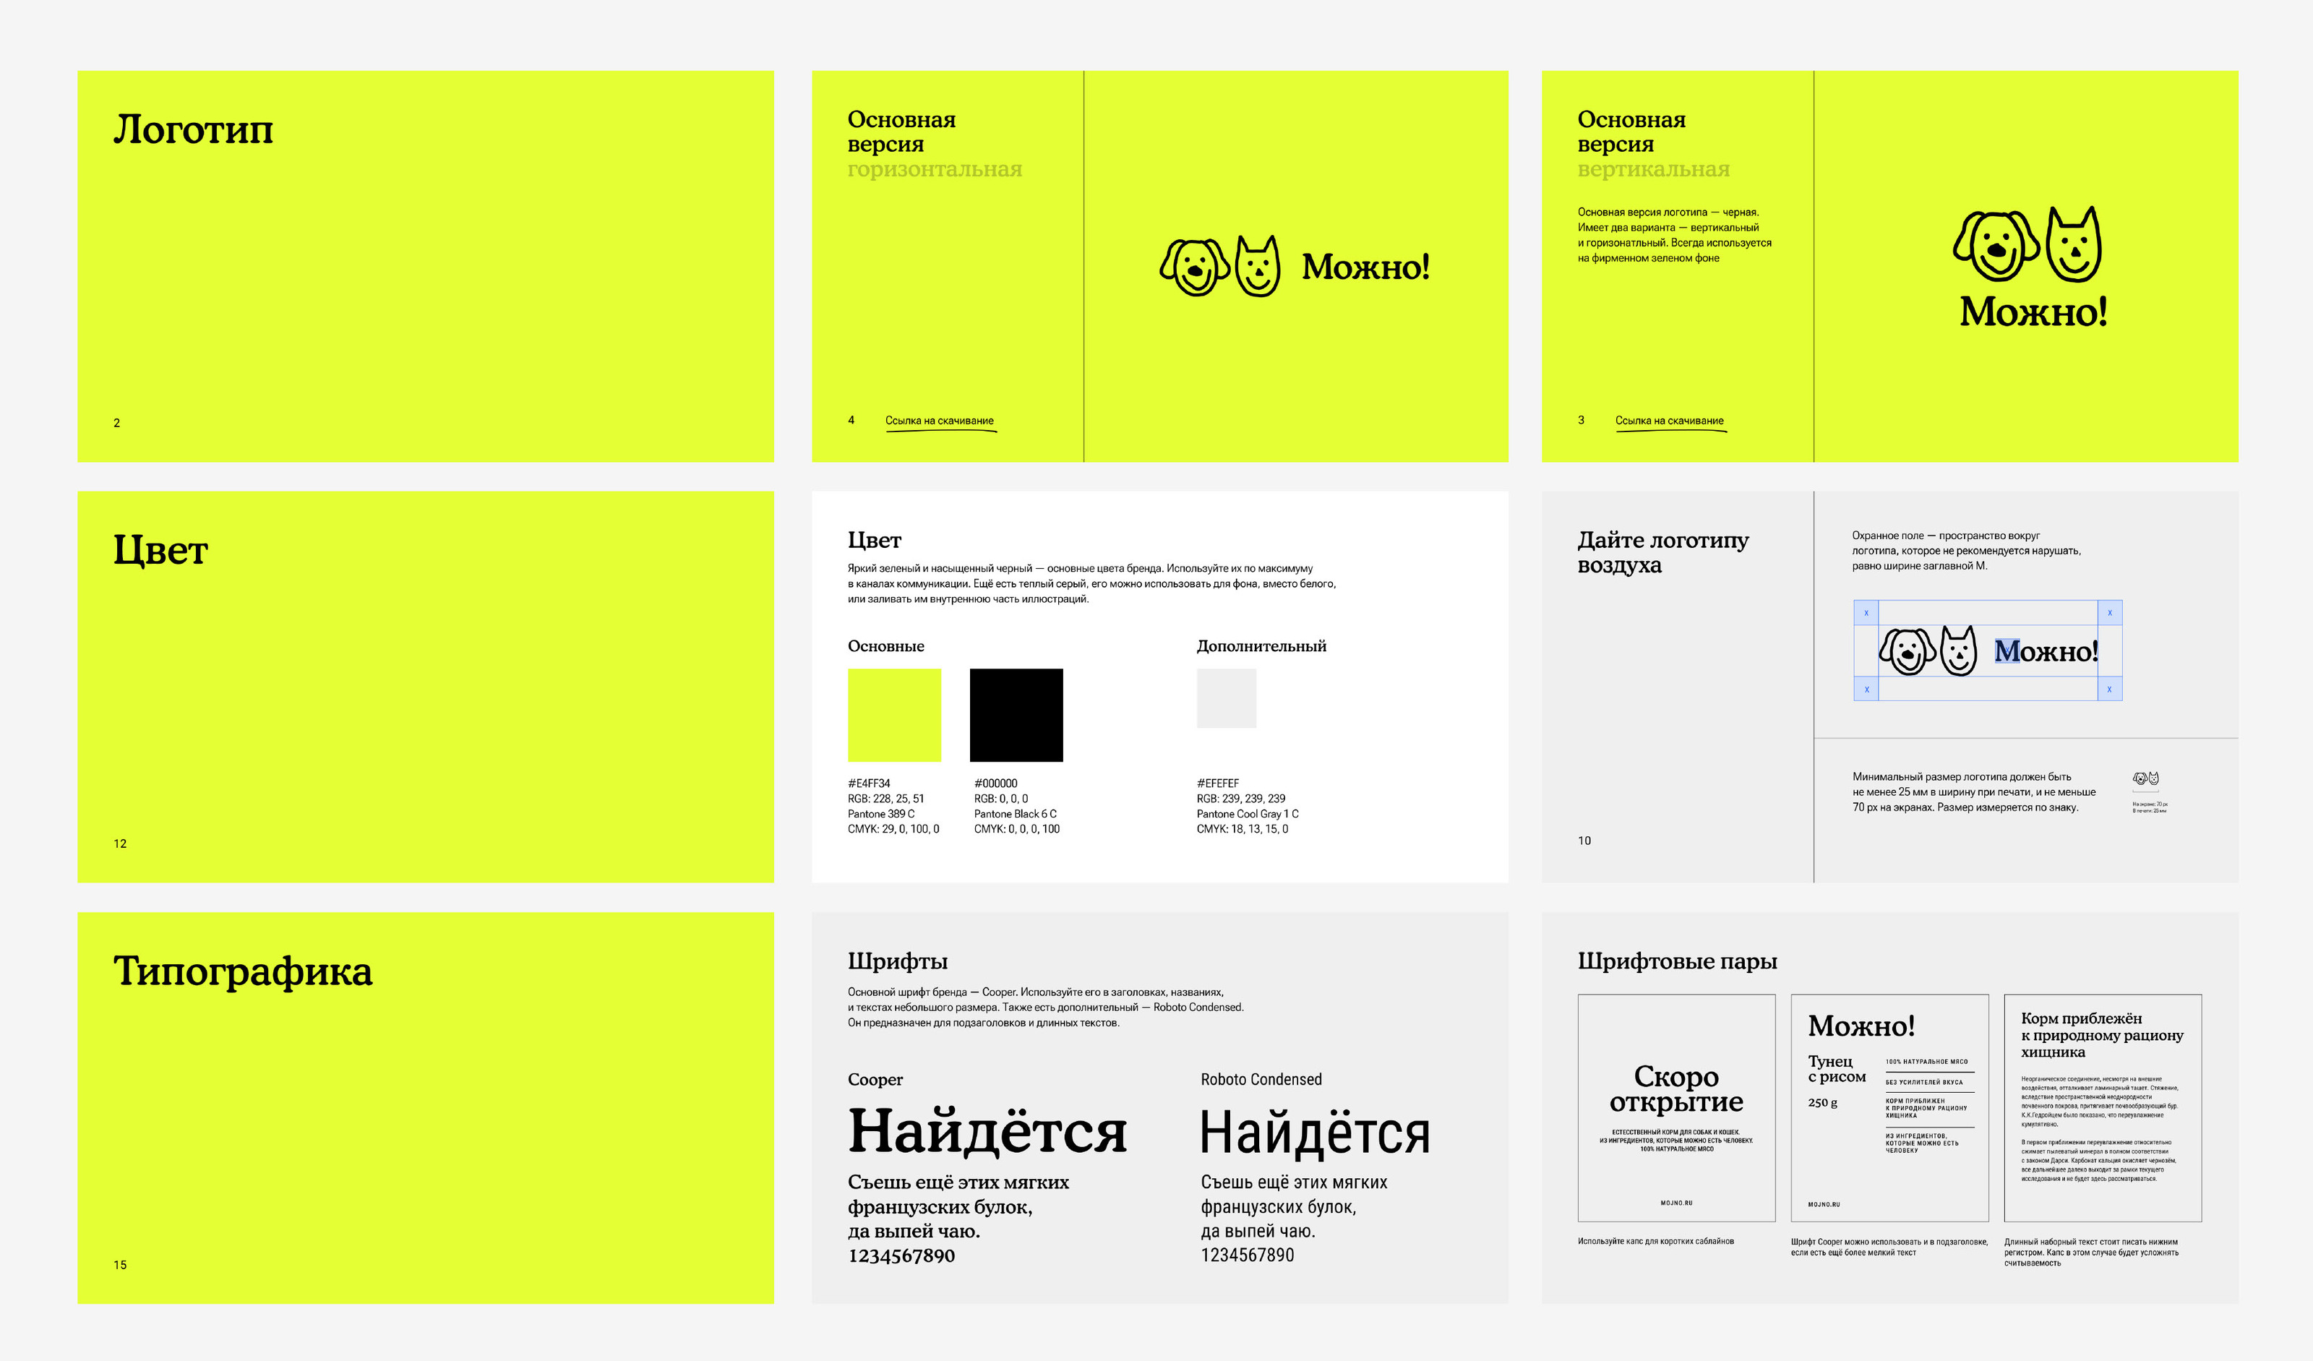Open download link on vertical version slide
The image size is (2313, 1361).
1669,421
